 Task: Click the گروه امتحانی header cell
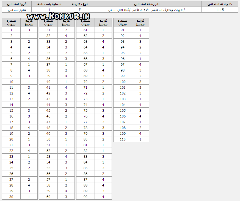click(x=17, y=4)
